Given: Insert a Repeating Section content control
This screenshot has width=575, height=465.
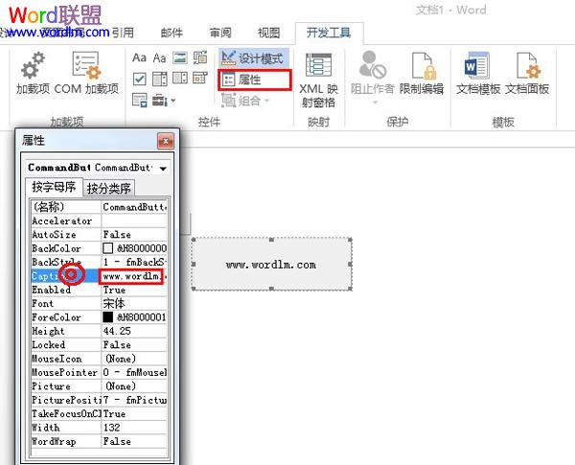Looking at the screenshot, I should pos(139,100).
